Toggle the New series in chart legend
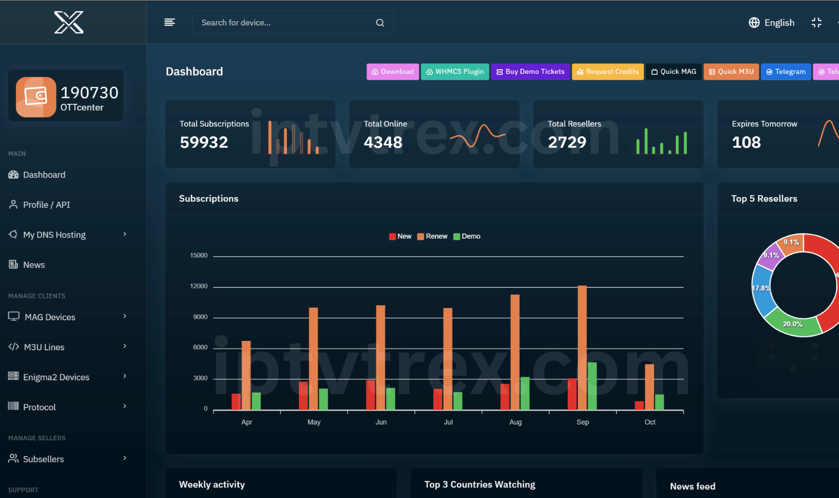839x498 pixels. (x=400, y=236)
